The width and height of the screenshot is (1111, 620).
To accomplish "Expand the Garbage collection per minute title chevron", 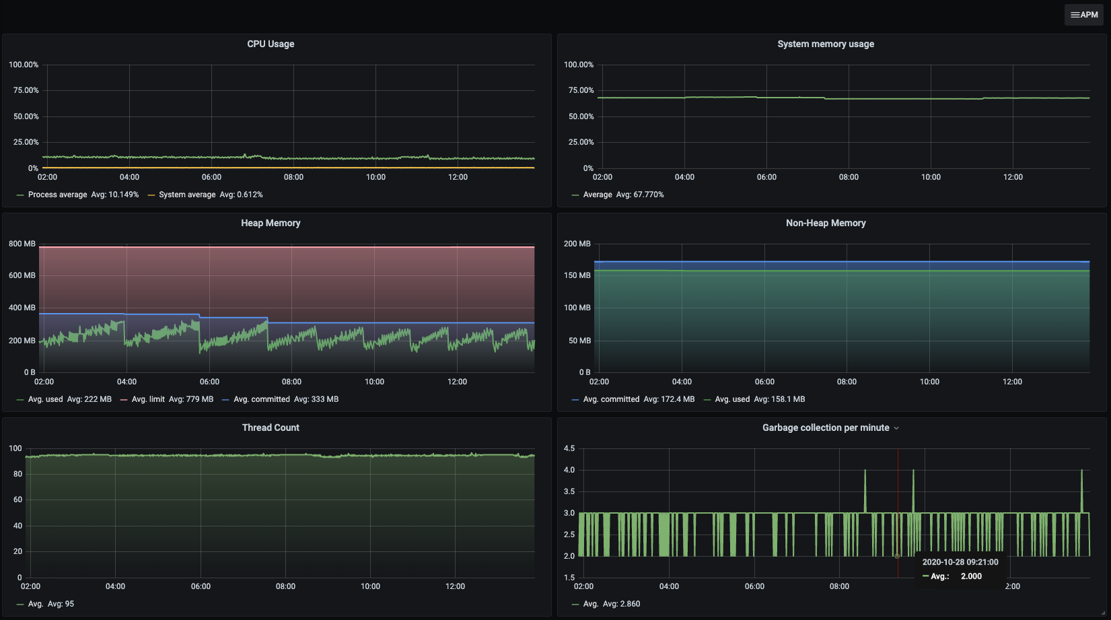I will coord(896,428).
